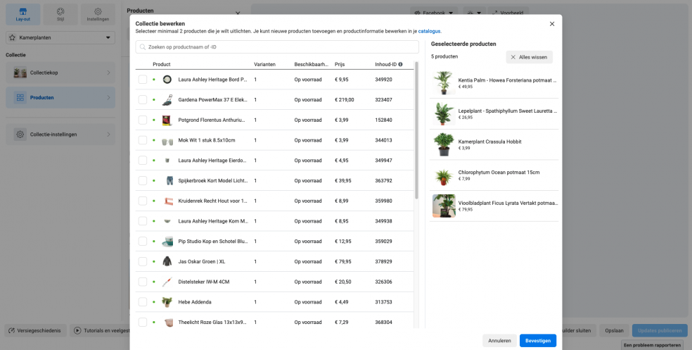Image resolution: width=692 pixels, height=350 pixels.
Task: Click the 5 producten count label
Action: click(x=444, y=56)
